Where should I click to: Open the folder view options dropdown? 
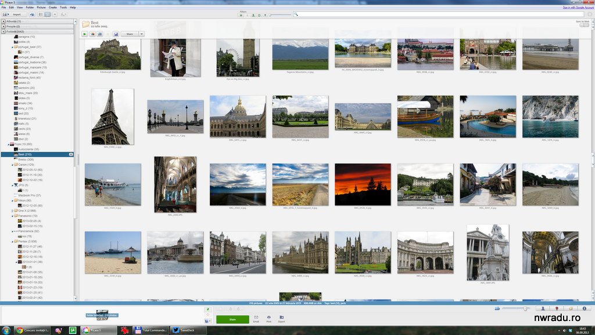tap(55, 15)
